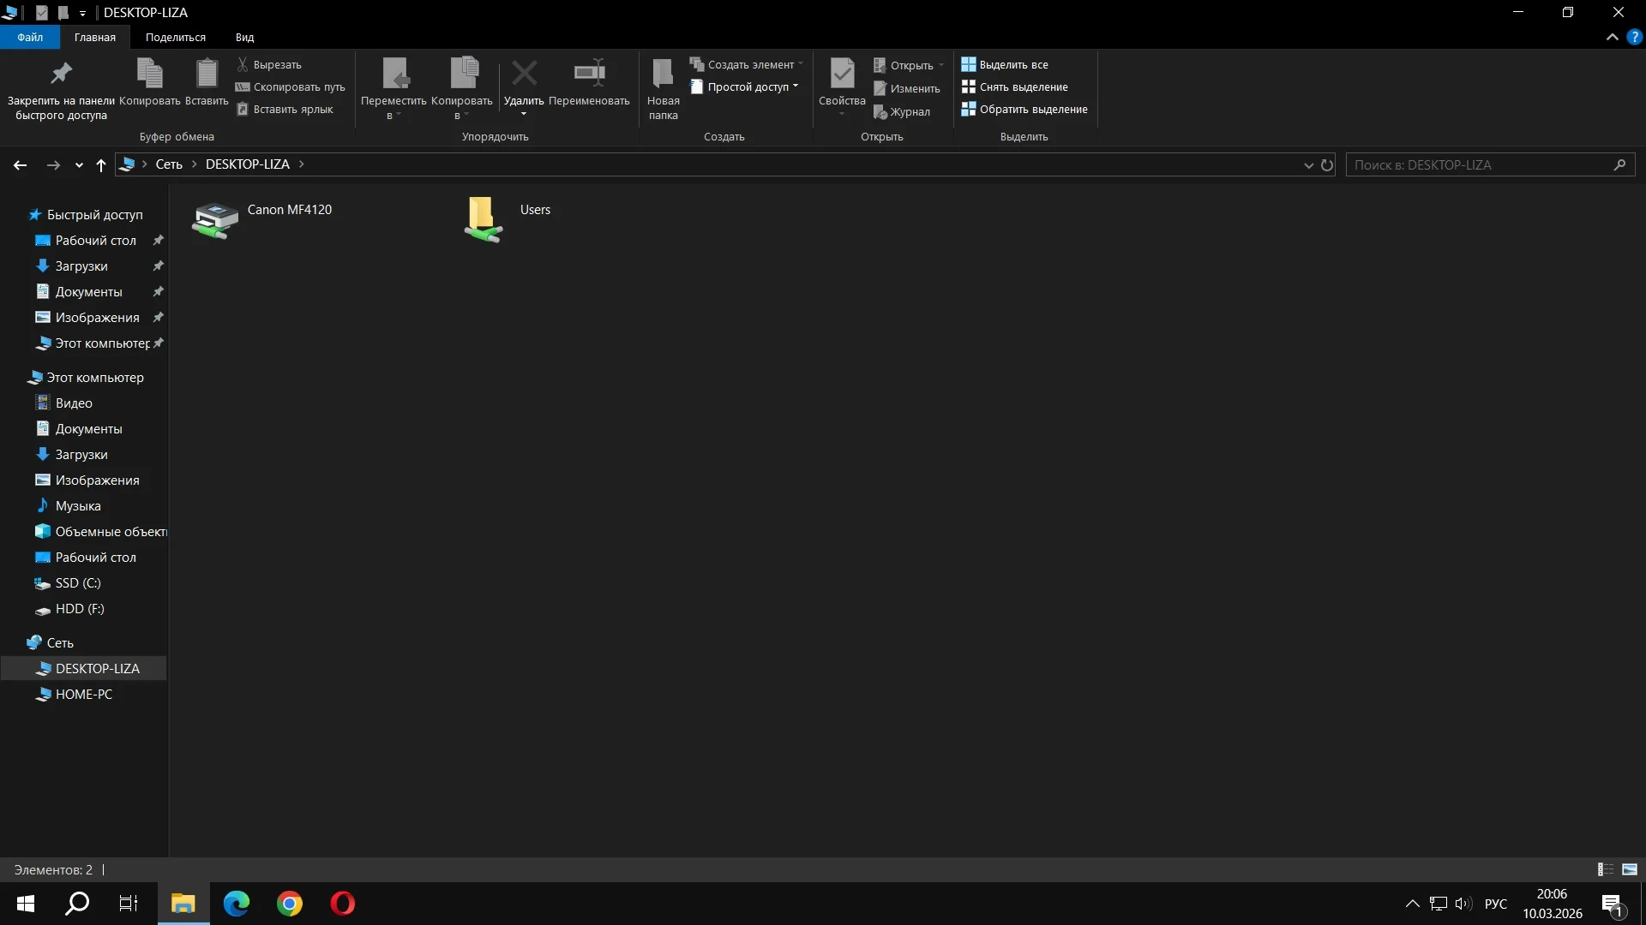Viewport: 1646px width, 925px height.
Task: Click the Properties ribbon icon
Action: pos(841,76)
